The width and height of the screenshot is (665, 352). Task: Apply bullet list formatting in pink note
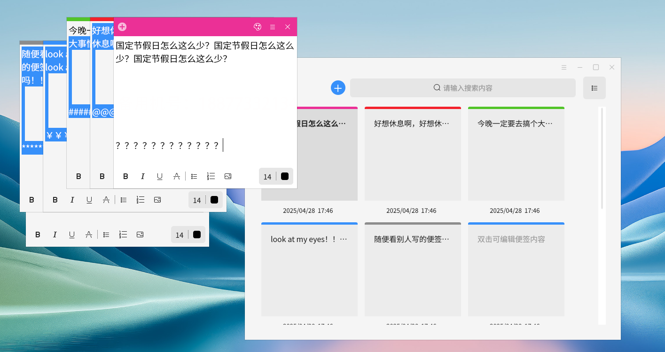coord(194,176)
